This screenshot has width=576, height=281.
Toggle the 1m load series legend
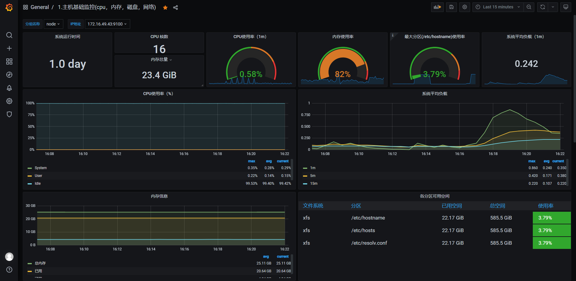tap(313, 168)
